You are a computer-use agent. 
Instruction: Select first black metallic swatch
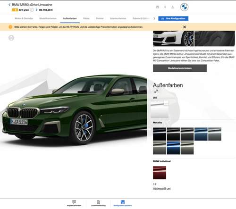tap(160, 134)
